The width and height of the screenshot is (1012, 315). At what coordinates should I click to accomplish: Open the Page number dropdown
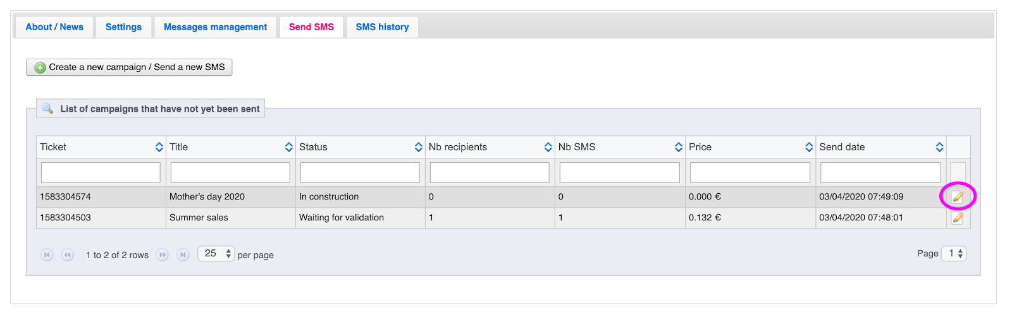click(x=954, y=254)
